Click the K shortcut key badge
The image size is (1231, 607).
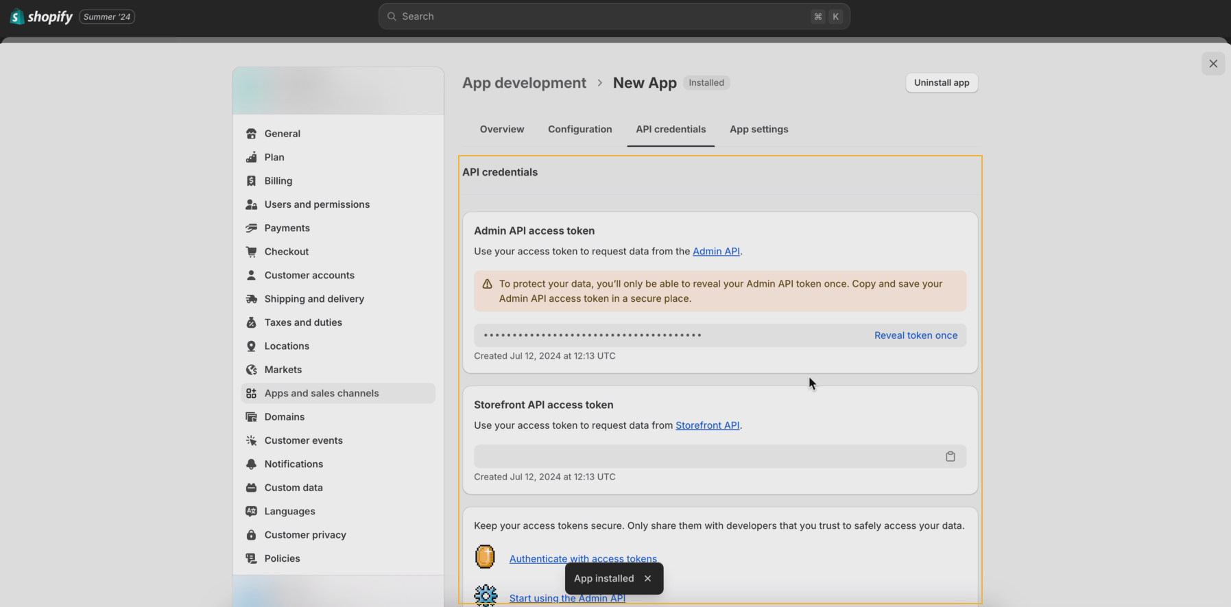[835, 16]
